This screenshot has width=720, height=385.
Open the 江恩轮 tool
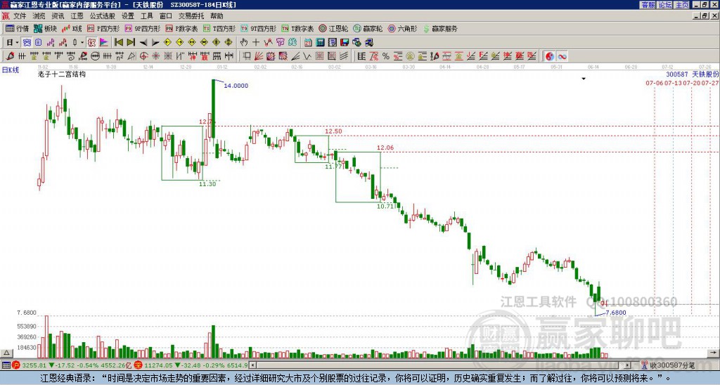[333, 28]
